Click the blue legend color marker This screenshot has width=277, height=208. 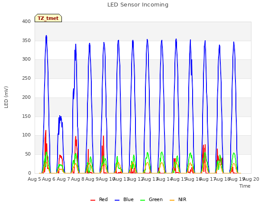coord(117,200)
